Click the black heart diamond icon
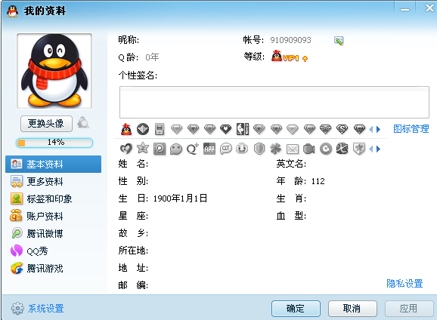 coord(226,129)
